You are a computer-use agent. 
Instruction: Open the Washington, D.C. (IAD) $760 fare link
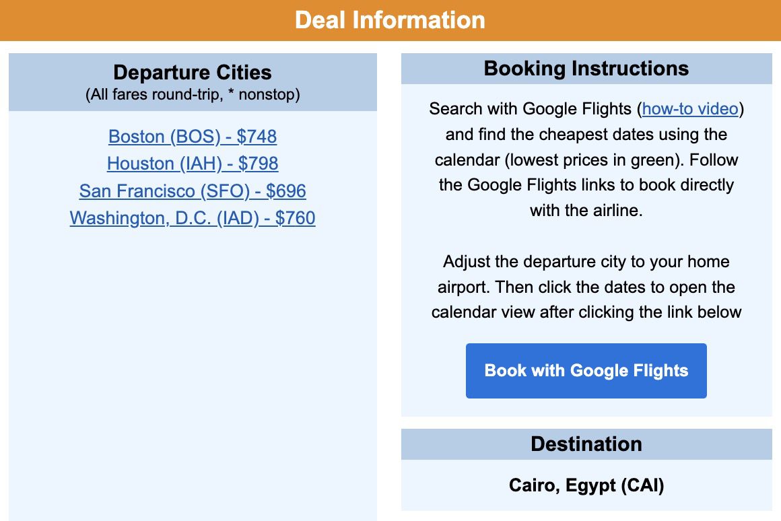[x=192, y=218]
